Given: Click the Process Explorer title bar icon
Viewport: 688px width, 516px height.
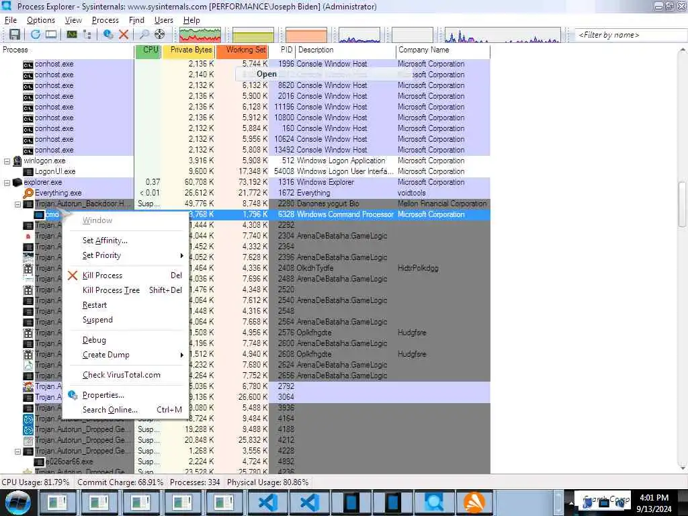Looking at the screenshot, I should coord(7,5).
